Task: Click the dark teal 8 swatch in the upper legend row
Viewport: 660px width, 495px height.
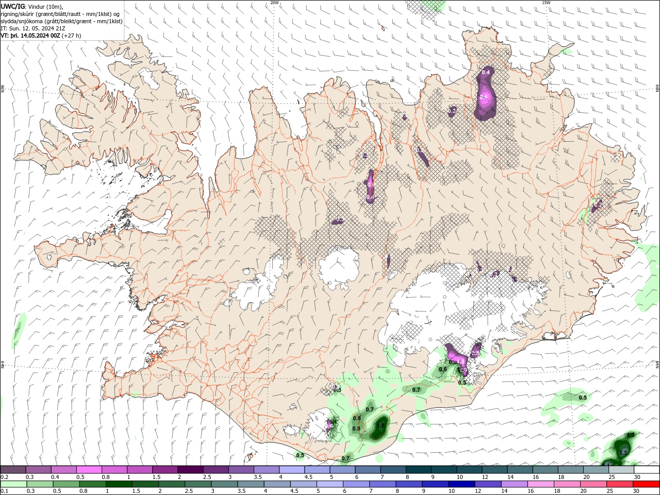Action: [x=418, y=470]
